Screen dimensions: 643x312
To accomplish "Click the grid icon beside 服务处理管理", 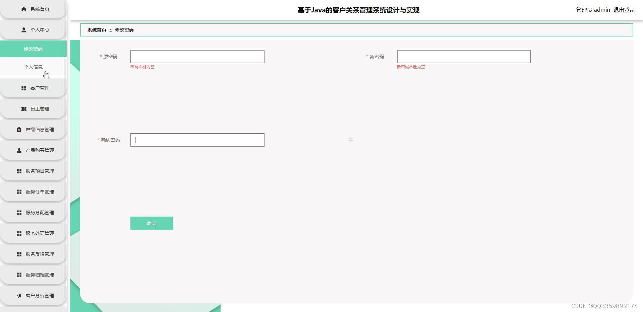I will (19, 233).
